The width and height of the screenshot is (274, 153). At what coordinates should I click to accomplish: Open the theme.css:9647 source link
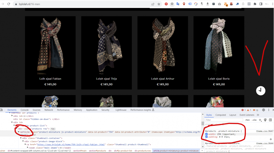pos(265,131)
